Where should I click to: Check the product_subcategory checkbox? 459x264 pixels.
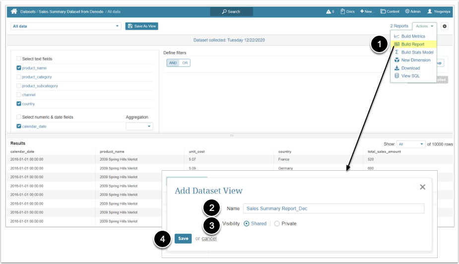click(19, 85)
